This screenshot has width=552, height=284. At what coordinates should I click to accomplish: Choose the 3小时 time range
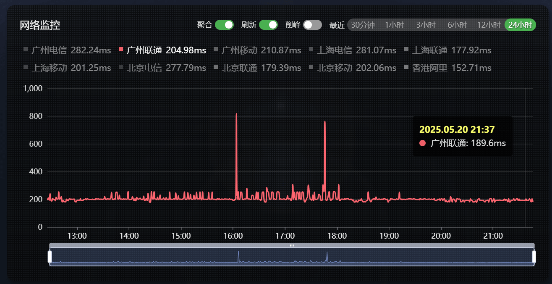click(x=426, y=25)
